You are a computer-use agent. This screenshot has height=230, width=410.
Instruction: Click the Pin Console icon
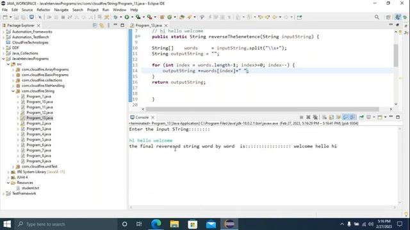(x=361, y=118)
